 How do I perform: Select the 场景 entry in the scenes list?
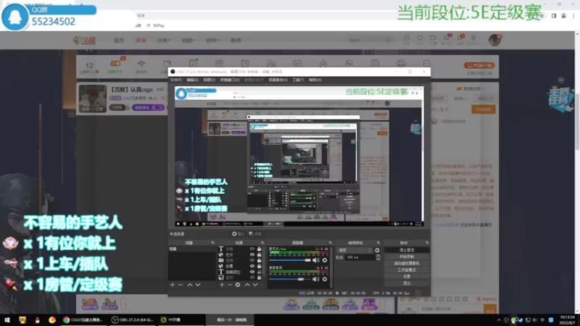click(191, 249)
